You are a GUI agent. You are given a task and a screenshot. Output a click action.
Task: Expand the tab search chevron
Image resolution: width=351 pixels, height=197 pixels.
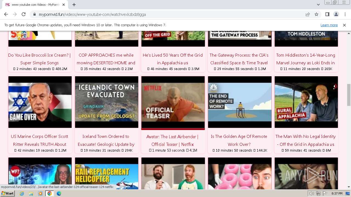coord(318,5)
